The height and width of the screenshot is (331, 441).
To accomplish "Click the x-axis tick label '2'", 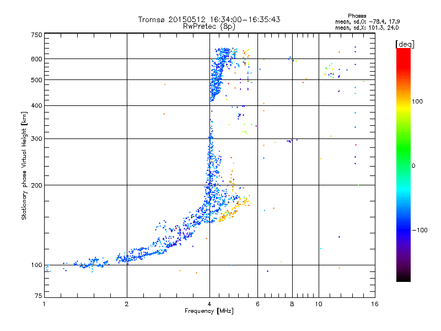I will 127,304.
